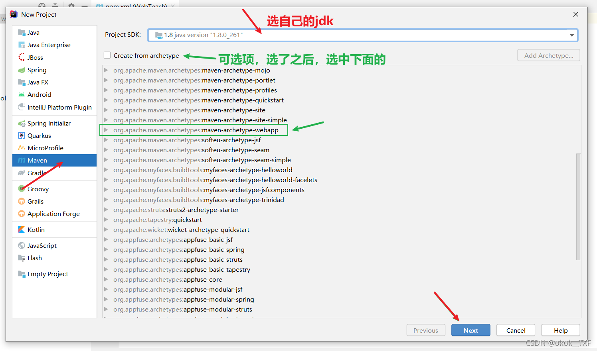
Task: Click the IntelliJ logo in title bar
Action: click(x=14, y=14)
